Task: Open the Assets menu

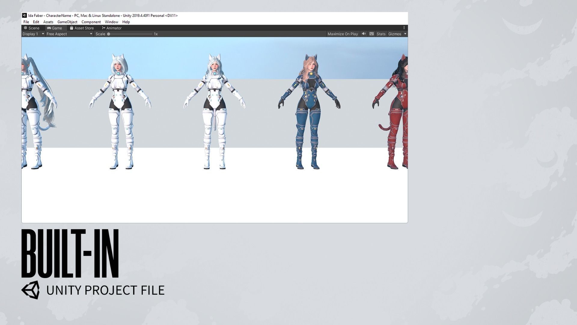Action: 48,22
